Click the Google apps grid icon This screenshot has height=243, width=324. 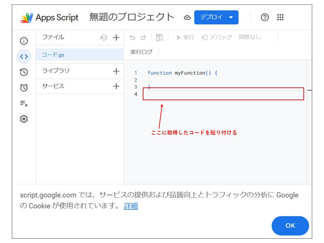tap(280, 18)
